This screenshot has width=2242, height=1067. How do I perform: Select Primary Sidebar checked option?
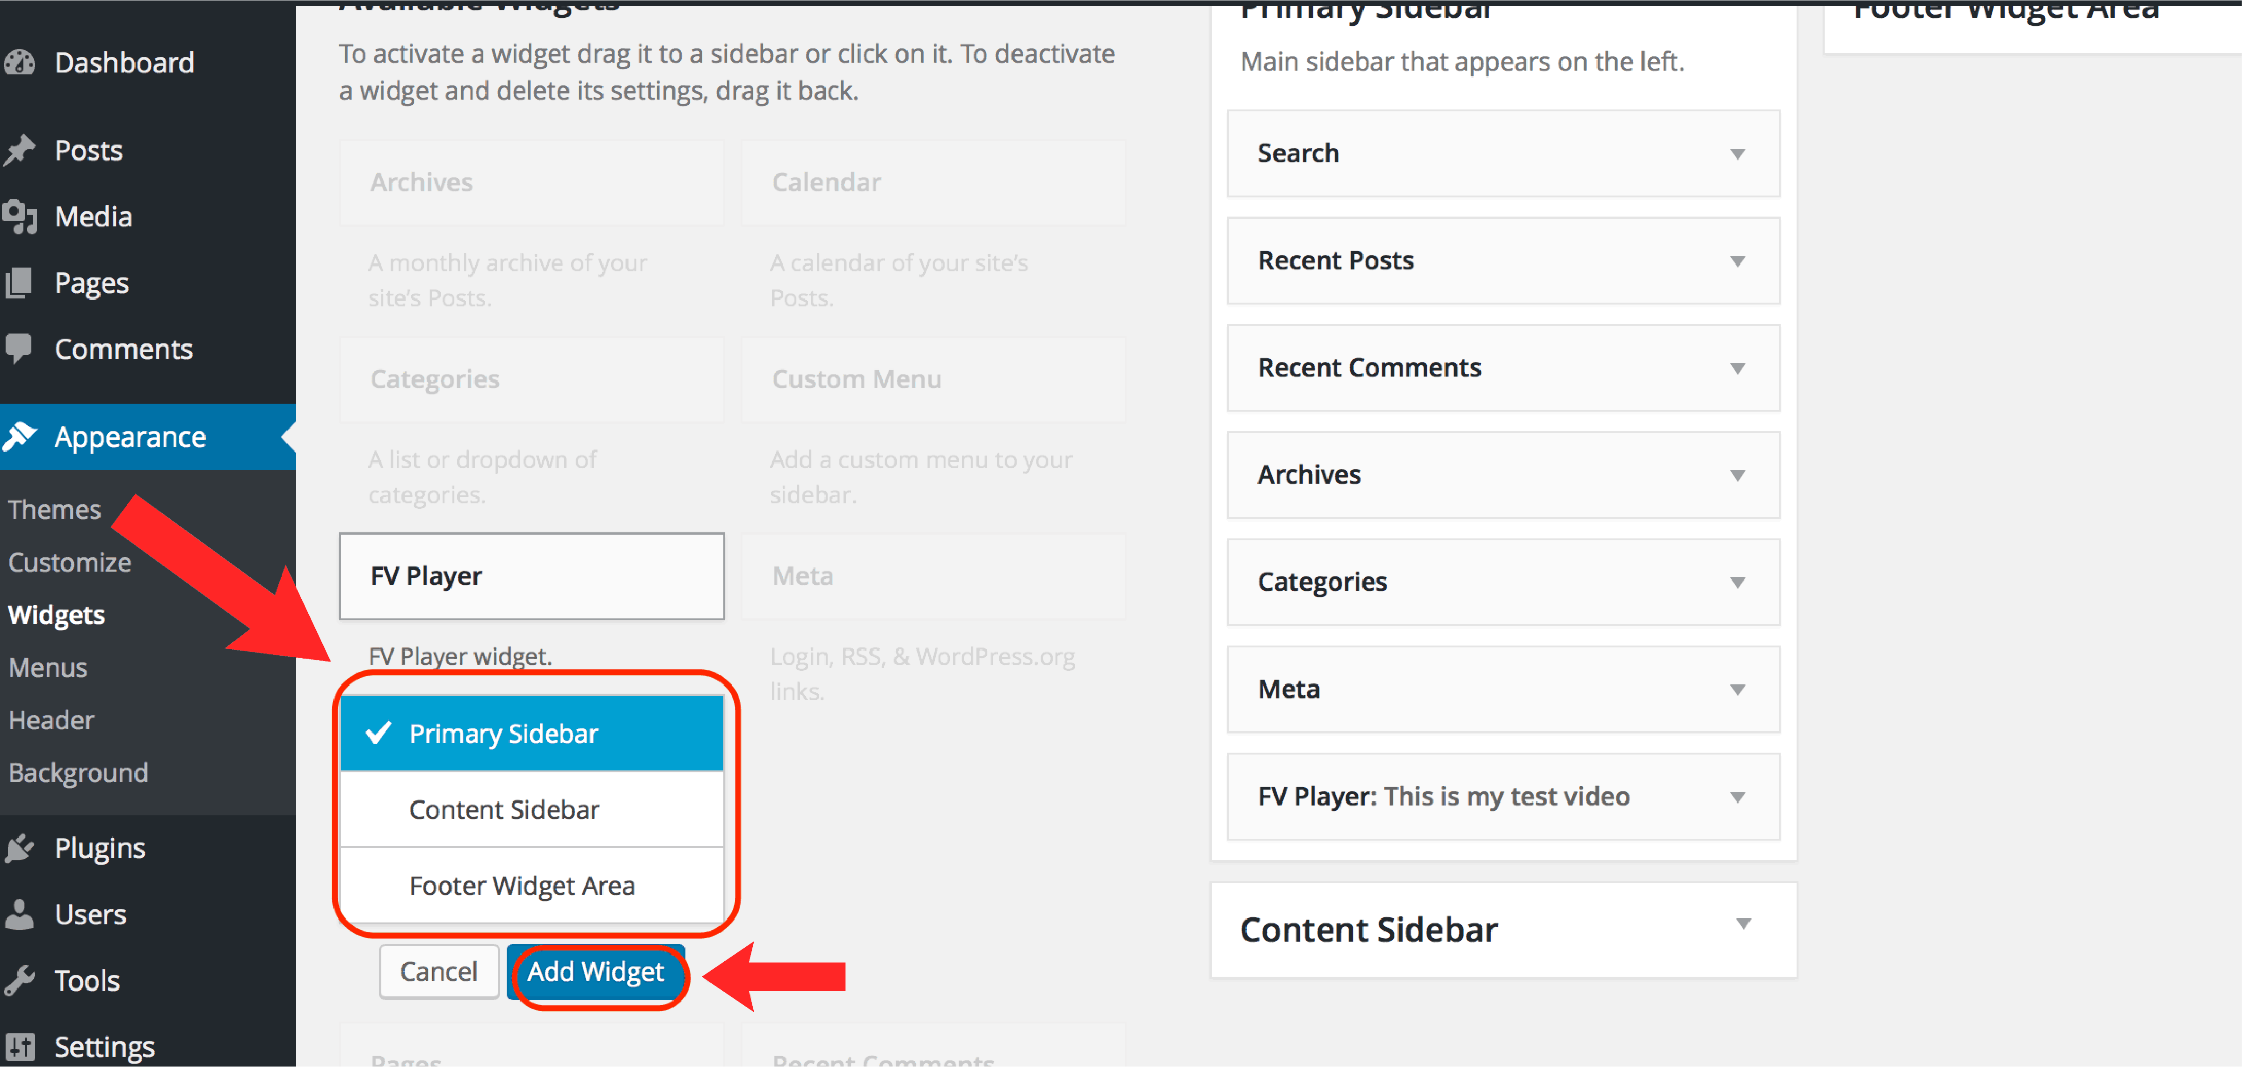(532, 733)
